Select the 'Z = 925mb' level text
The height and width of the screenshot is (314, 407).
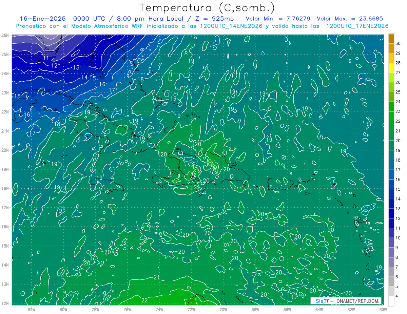[x=214, y=19]
